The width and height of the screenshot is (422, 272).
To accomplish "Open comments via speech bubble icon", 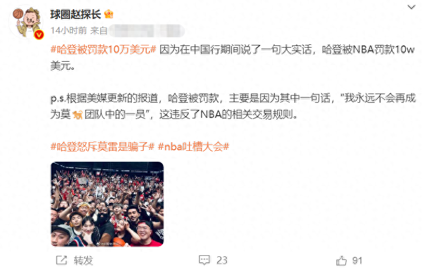I will (204, 260).
